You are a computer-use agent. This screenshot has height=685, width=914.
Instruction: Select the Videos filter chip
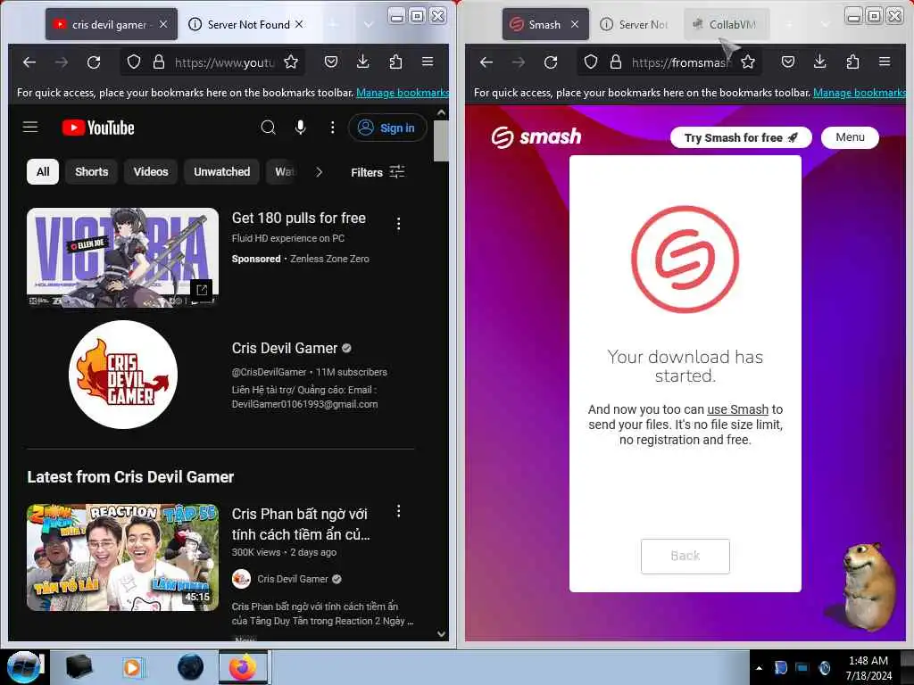(x=150, y=172)
